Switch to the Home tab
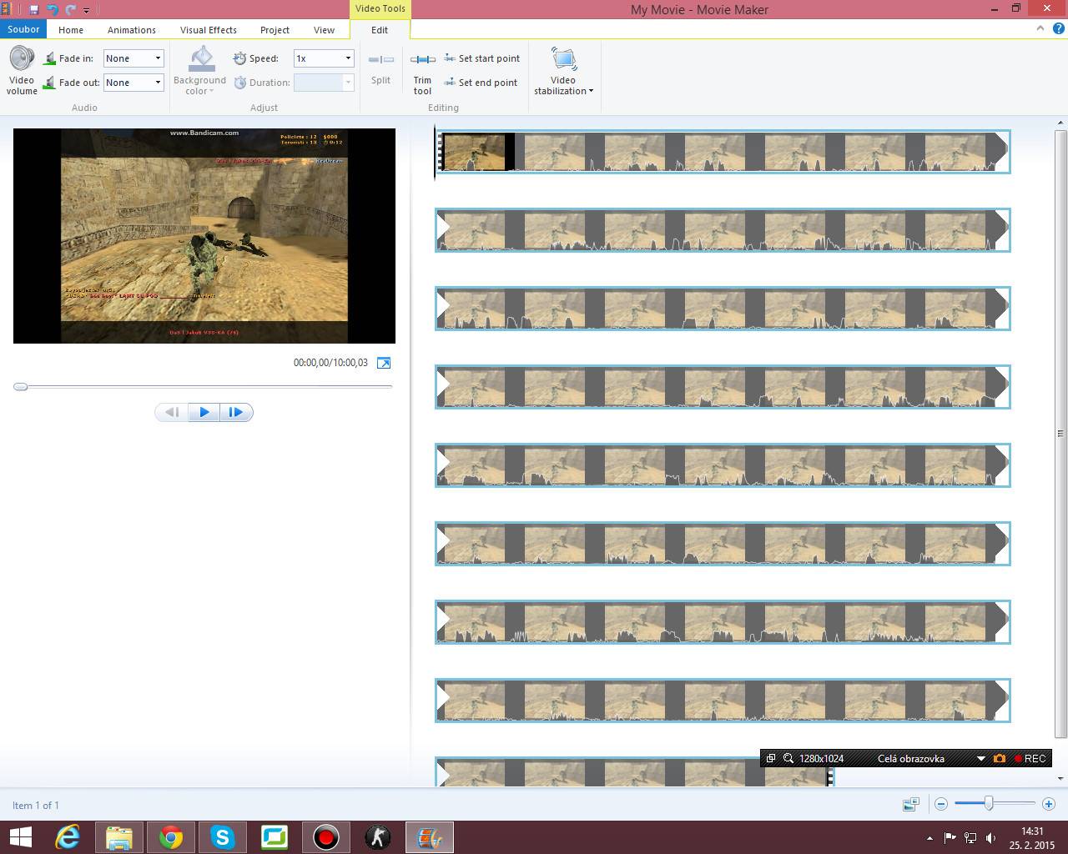The width and height of the screenshot is (1068, 854). [71, 30]
